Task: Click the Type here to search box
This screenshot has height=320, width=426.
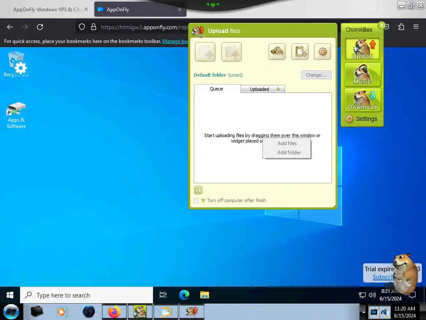Action: click(87, 295)
